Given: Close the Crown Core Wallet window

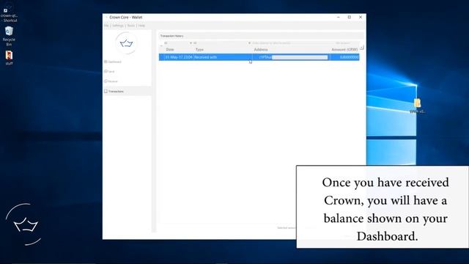Looking at the screenshot, I should pos(361,18).
